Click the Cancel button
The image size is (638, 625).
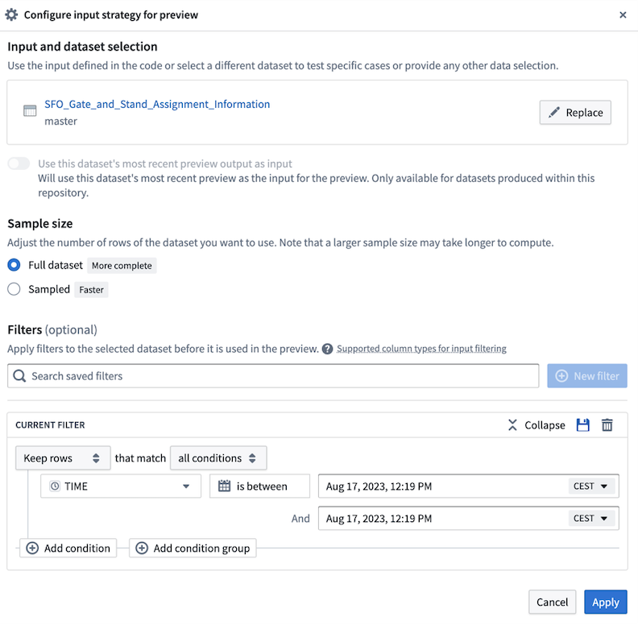pyautogui.click(x=552, y=602)
